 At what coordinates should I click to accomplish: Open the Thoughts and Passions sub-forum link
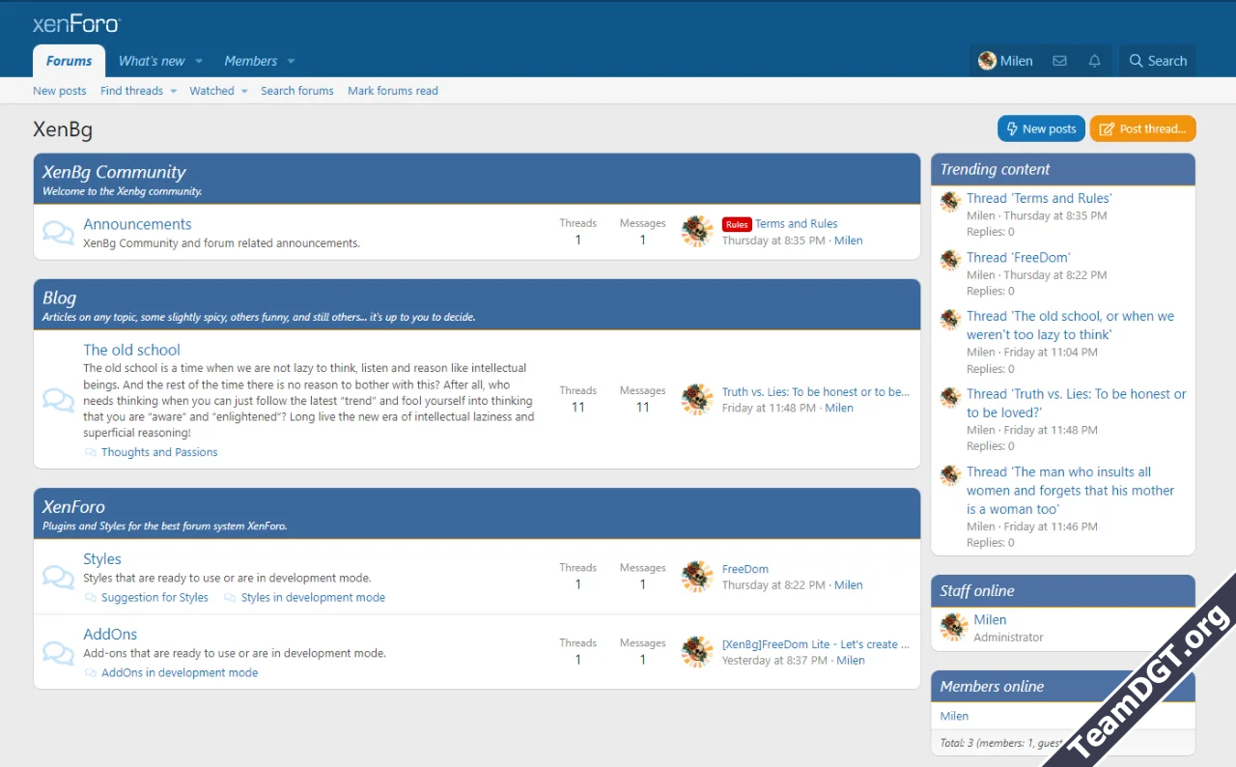[x=159, y=452]
